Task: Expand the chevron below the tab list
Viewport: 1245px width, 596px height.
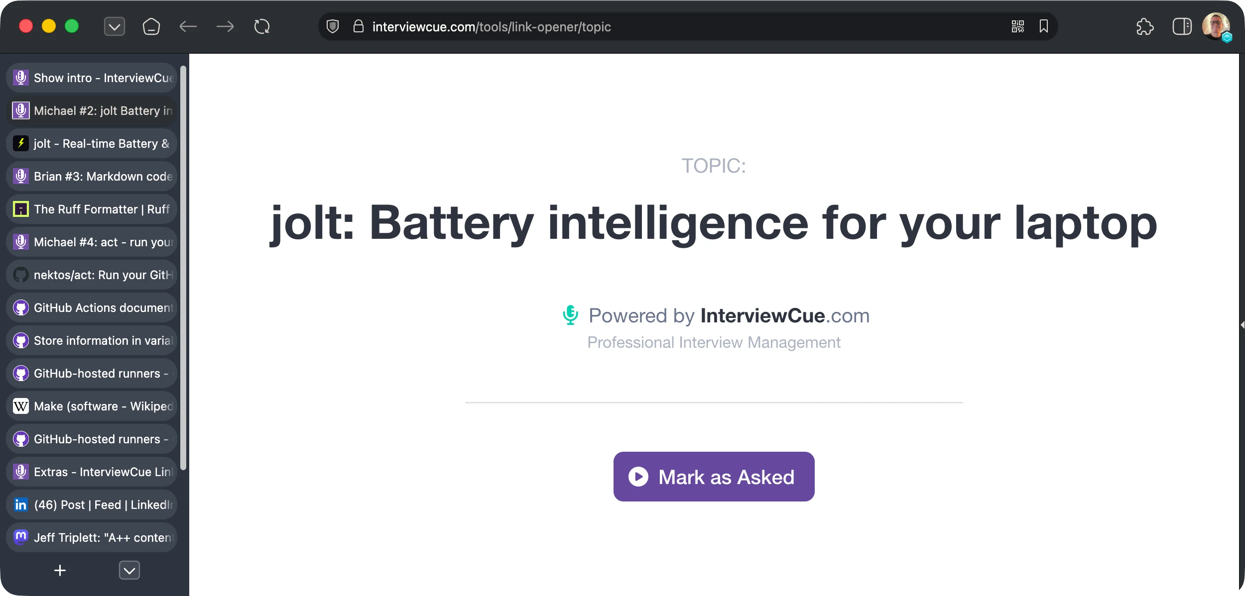Action: click(x=129, y=571)
